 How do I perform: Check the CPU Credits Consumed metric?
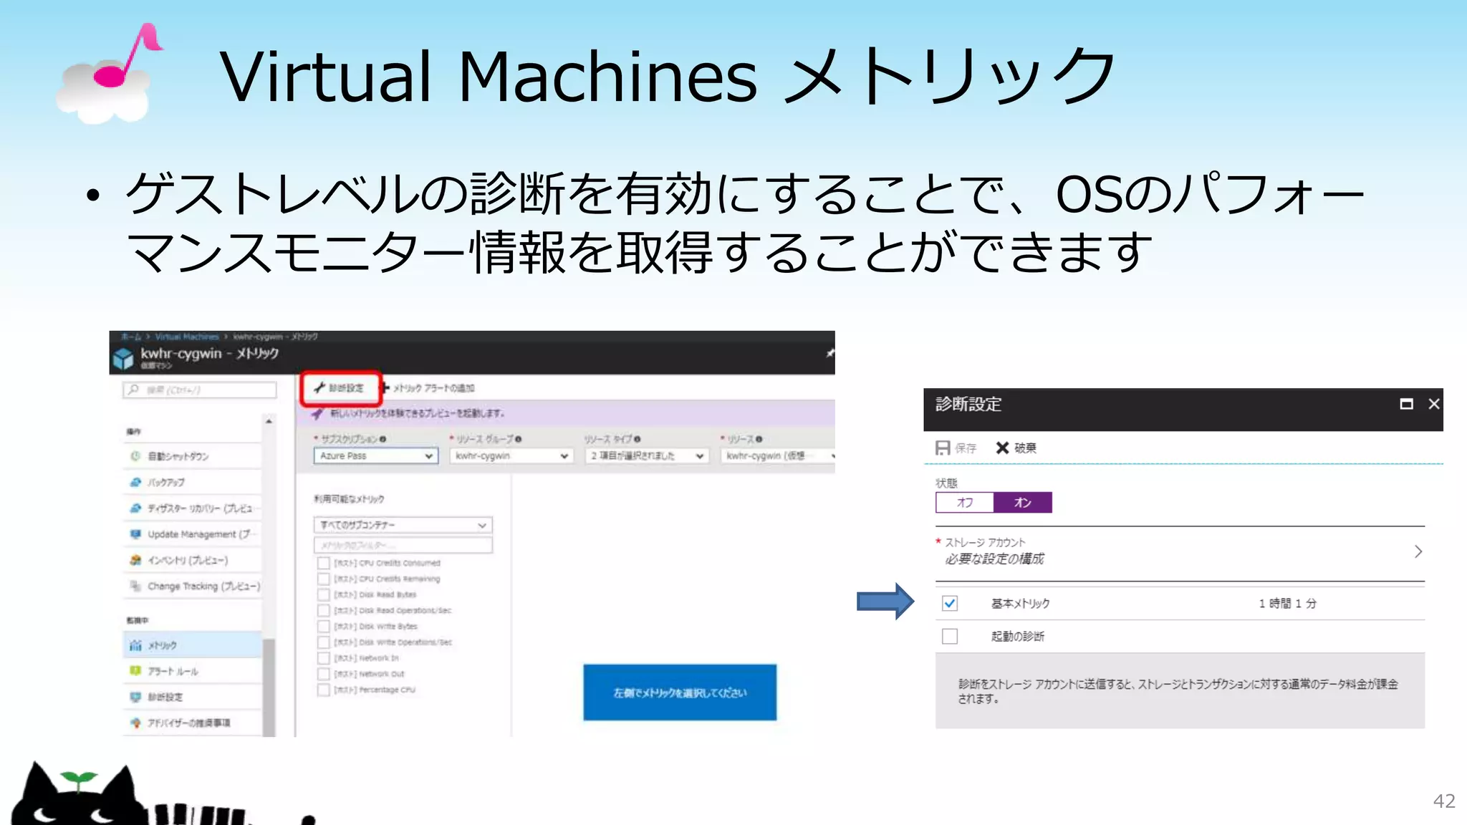324,563
